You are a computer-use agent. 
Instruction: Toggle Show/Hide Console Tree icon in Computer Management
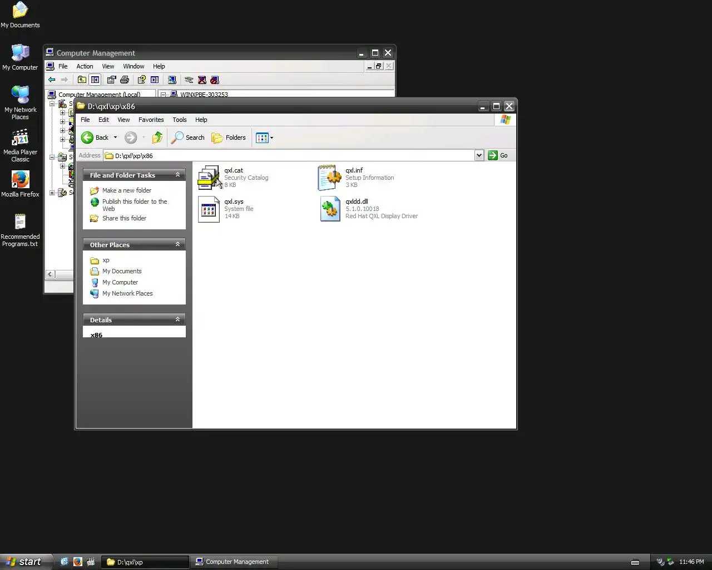point(95,80)
